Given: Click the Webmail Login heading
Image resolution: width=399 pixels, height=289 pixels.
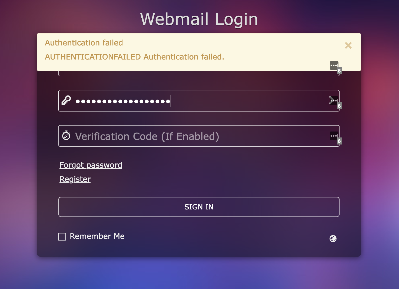Looking at the screenshot, I should (199, 19).
